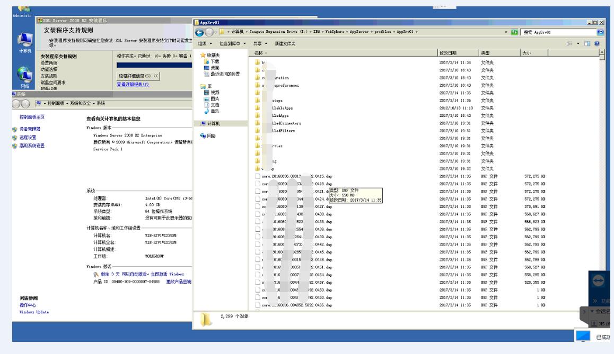This screenshot has height=354, width=614.
Task: Open explorer help icon
Action: point(597,43)
